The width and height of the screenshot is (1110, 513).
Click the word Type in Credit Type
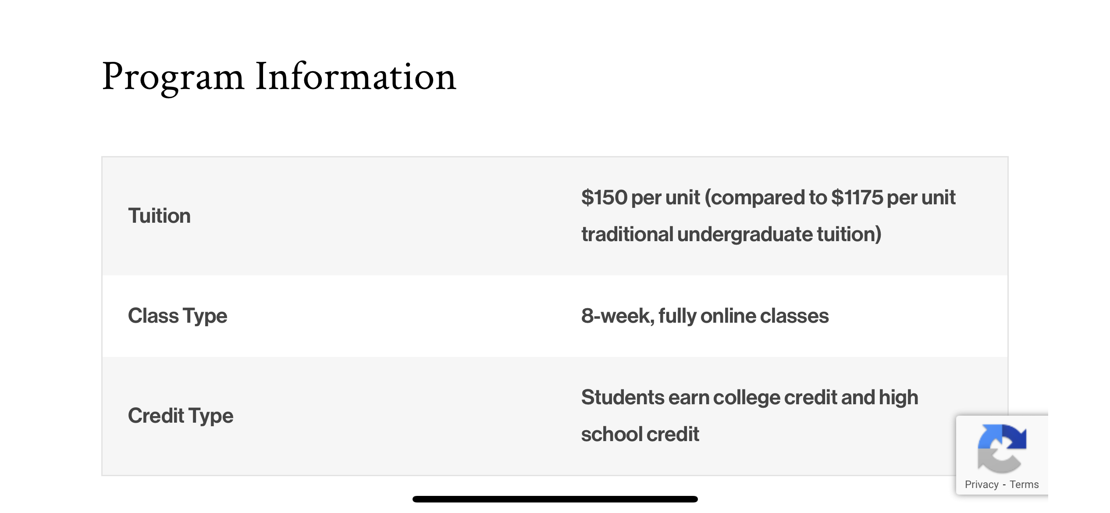click(x=211, y=416)
